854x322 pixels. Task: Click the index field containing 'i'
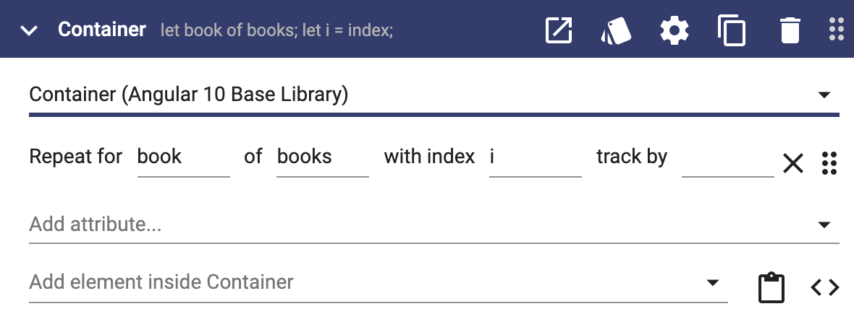[x=536, y=157]
